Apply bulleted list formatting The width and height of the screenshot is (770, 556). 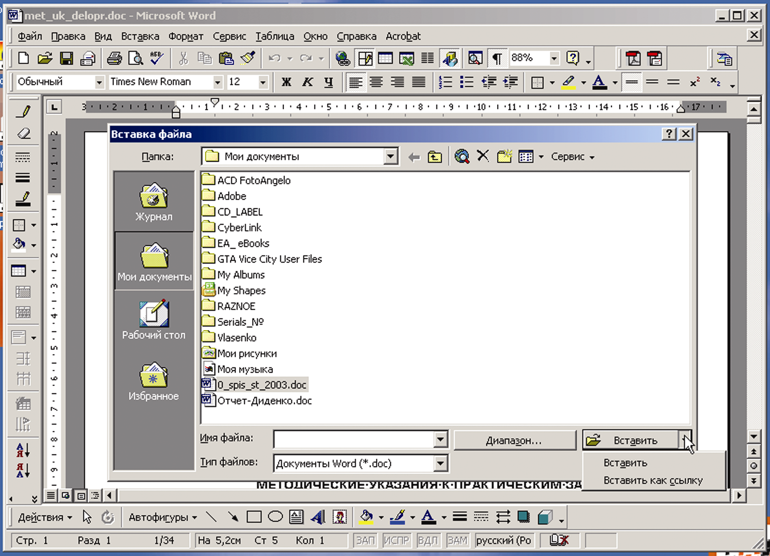coord(467,82)
